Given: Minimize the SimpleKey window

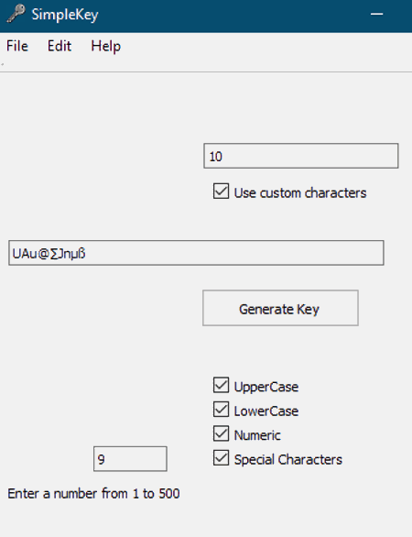Looking at the screenshot, I should tap(377, 14).
